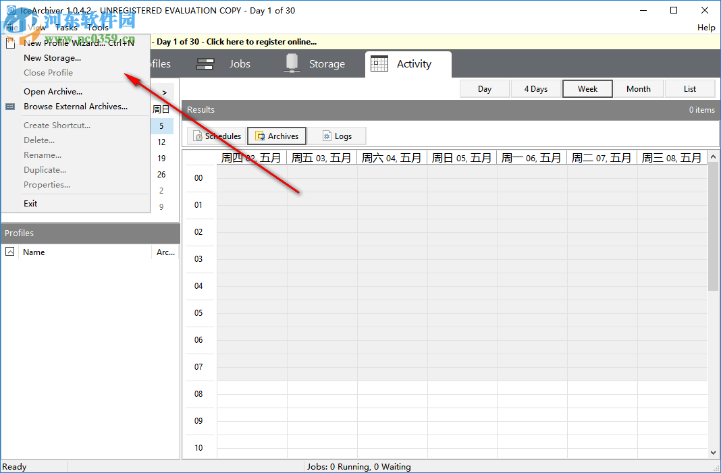Show the Month view
This screenshot has width=721, height=473.
pyautogui.click(x=639, y=88)
